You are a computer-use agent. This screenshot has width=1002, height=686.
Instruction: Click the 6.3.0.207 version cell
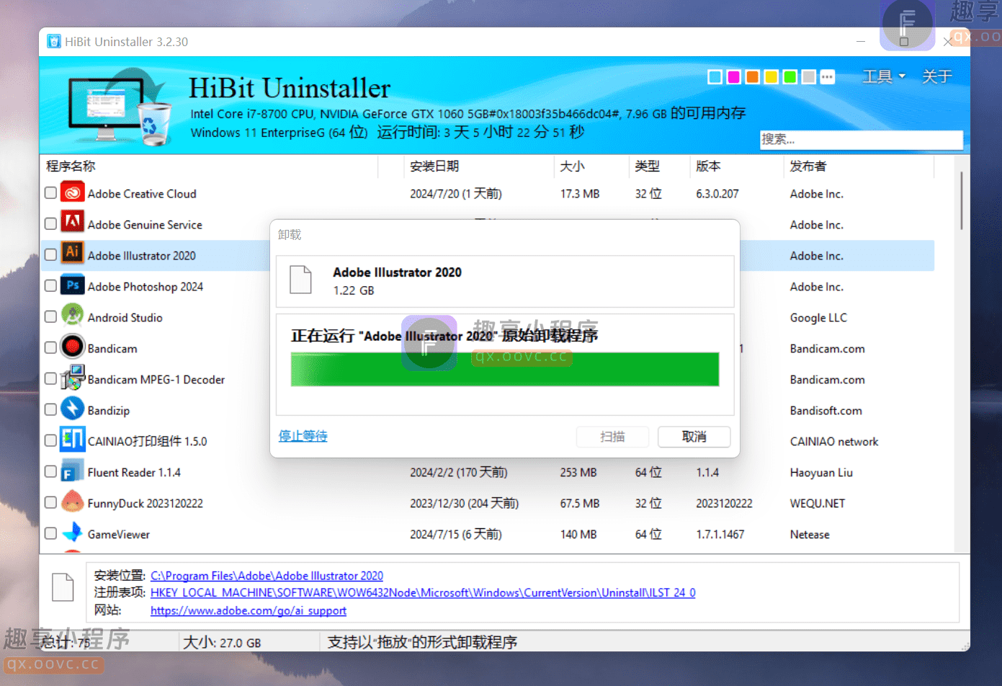(717, 194)
